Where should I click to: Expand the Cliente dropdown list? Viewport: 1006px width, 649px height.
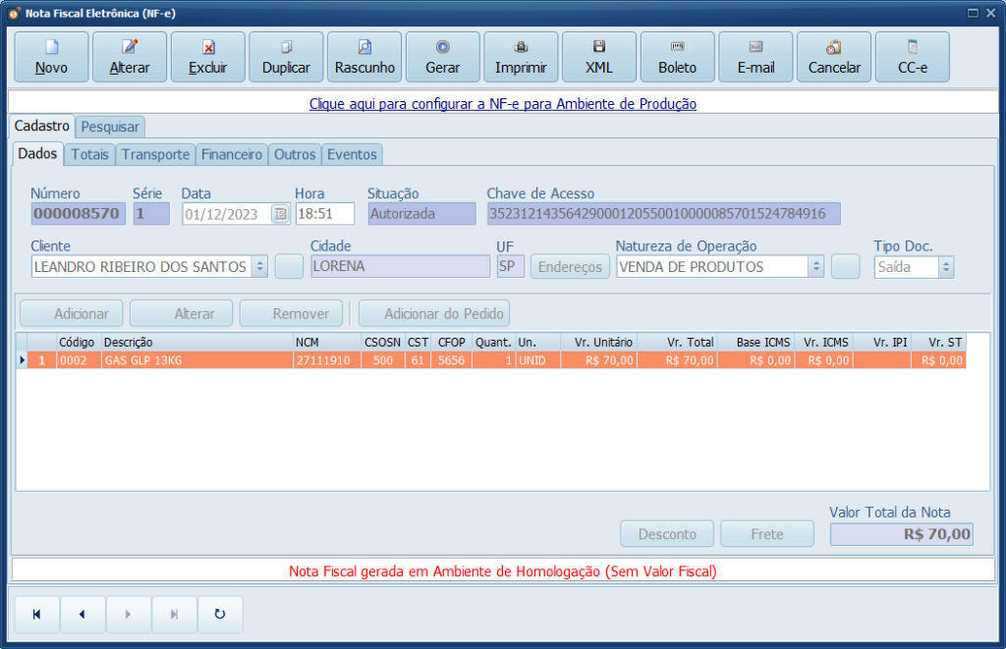(x=259, y=266)
